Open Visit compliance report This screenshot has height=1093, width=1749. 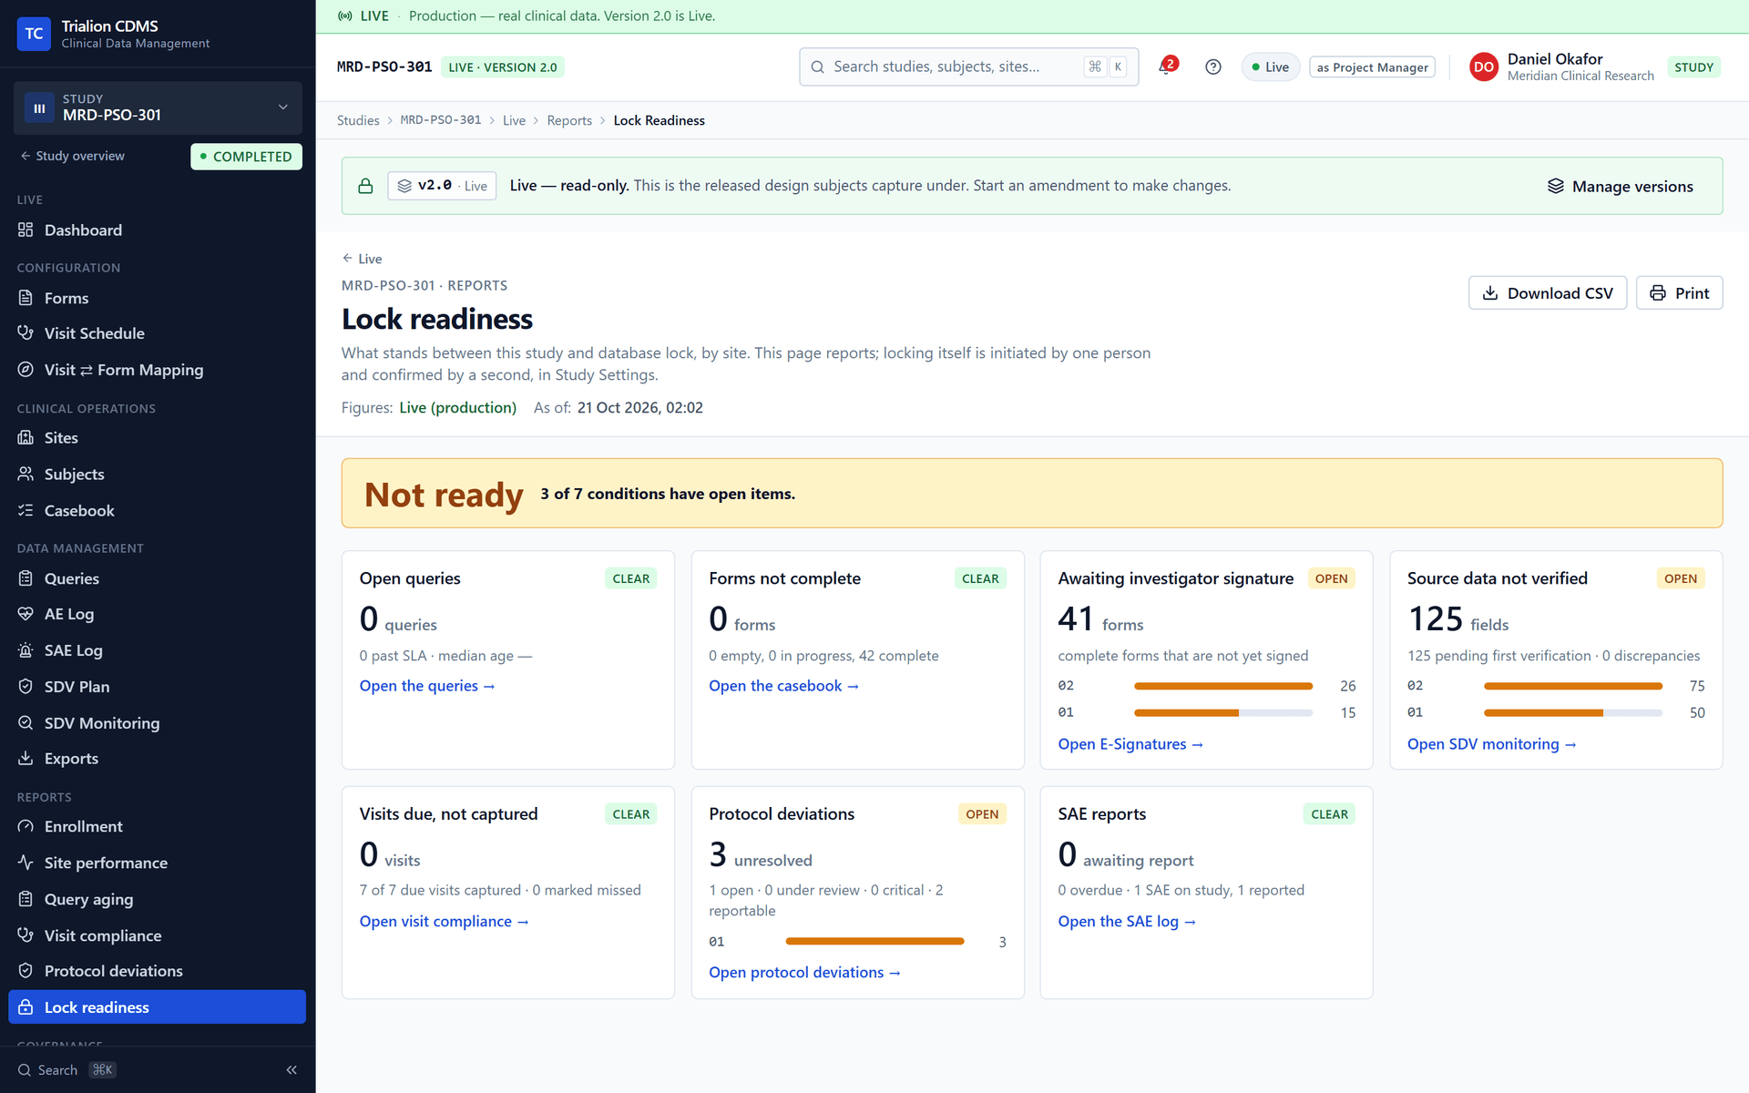pos(157,935)
